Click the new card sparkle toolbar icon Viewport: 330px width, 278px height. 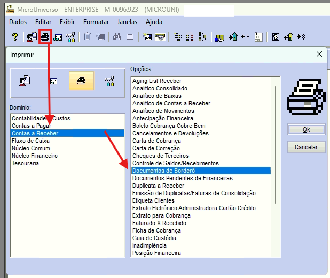[x=147, y=37]
